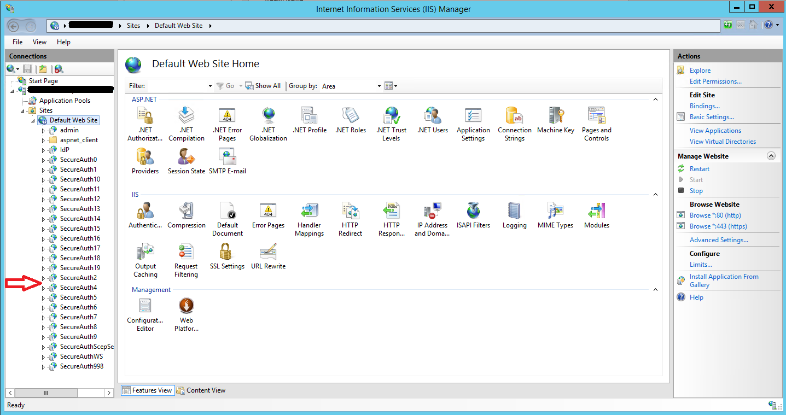The width and height of the screenshot is (786, 415).
Task: Open the Configuration Editor feature
Action: [145, 314]
